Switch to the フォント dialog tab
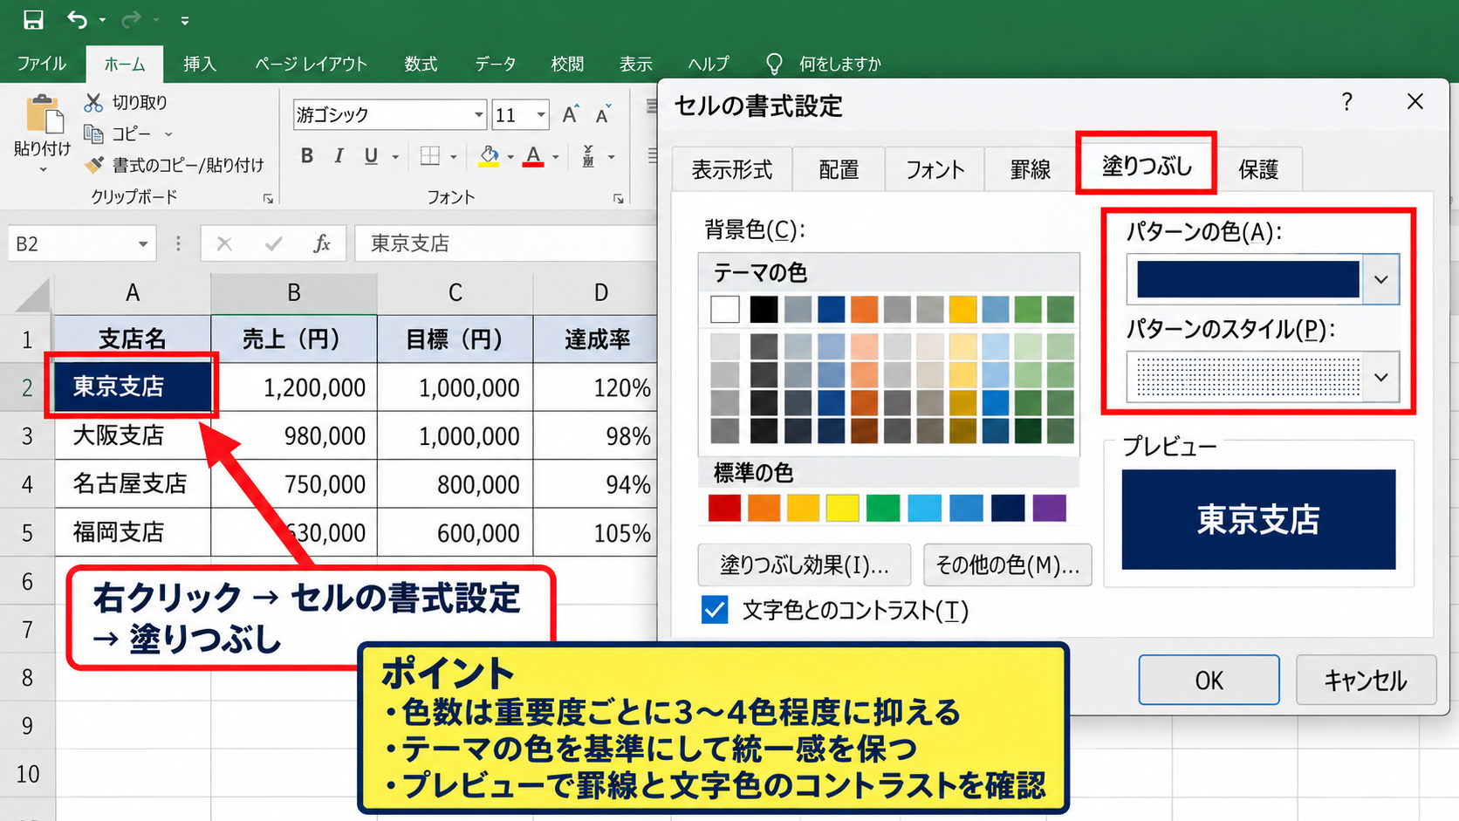 935,169
